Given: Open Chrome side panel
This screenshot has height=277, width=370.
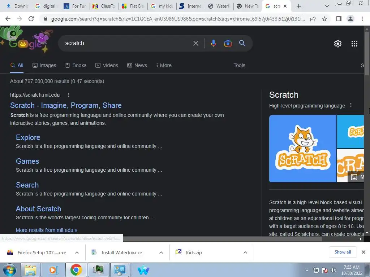Looking at the screenshot, I should [339, 19].
